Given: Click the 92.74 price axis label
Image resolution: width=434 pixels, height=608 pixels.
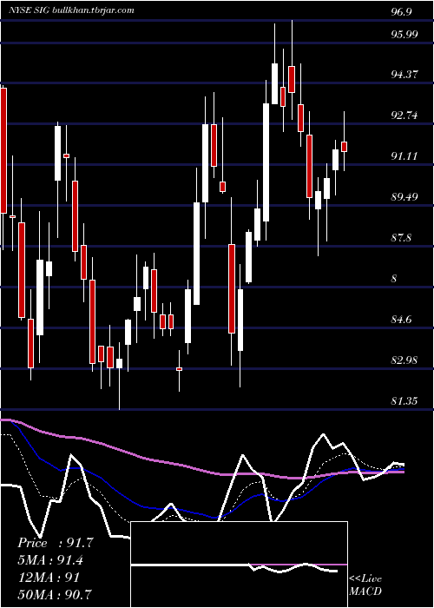Looking at the screenshot, I should pyautogui.click(x=404, y=116).
